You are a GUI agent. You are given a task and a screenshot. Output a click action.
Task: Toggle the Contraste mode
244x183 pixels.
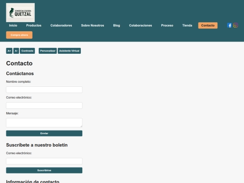coord(28,51)
